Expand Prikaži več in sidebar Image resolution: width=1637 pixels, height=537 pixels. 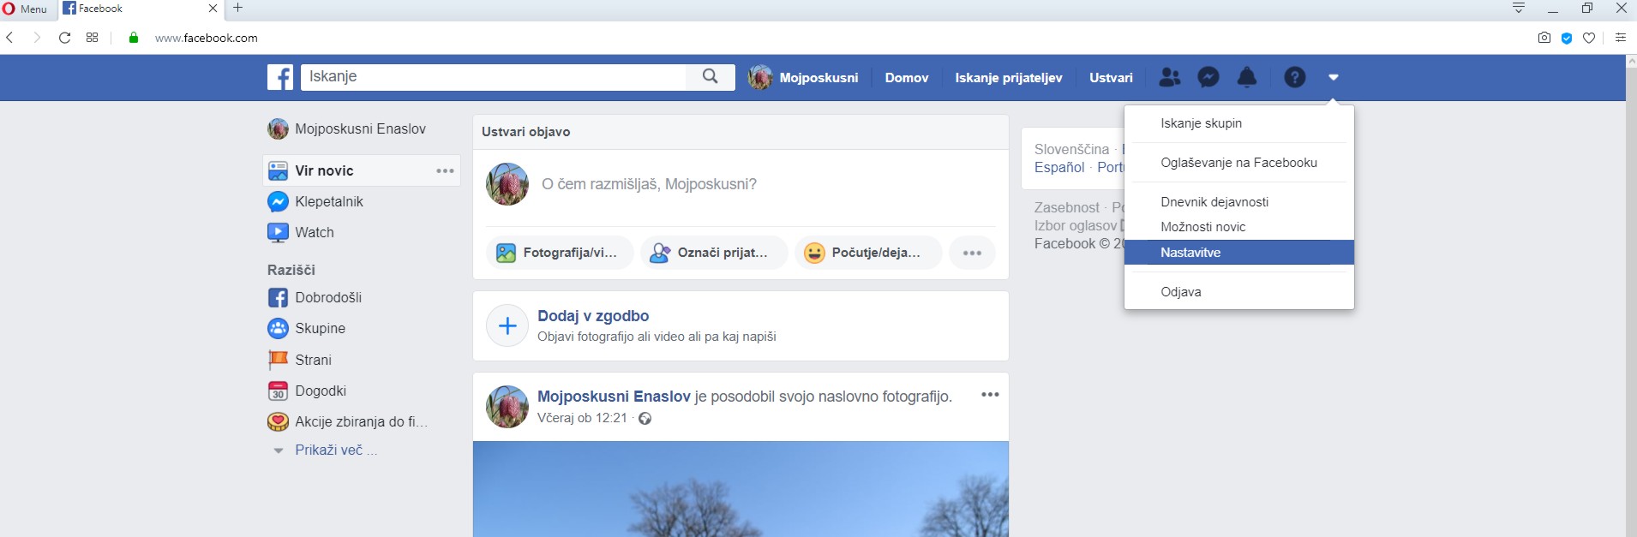tap(328, 450)
